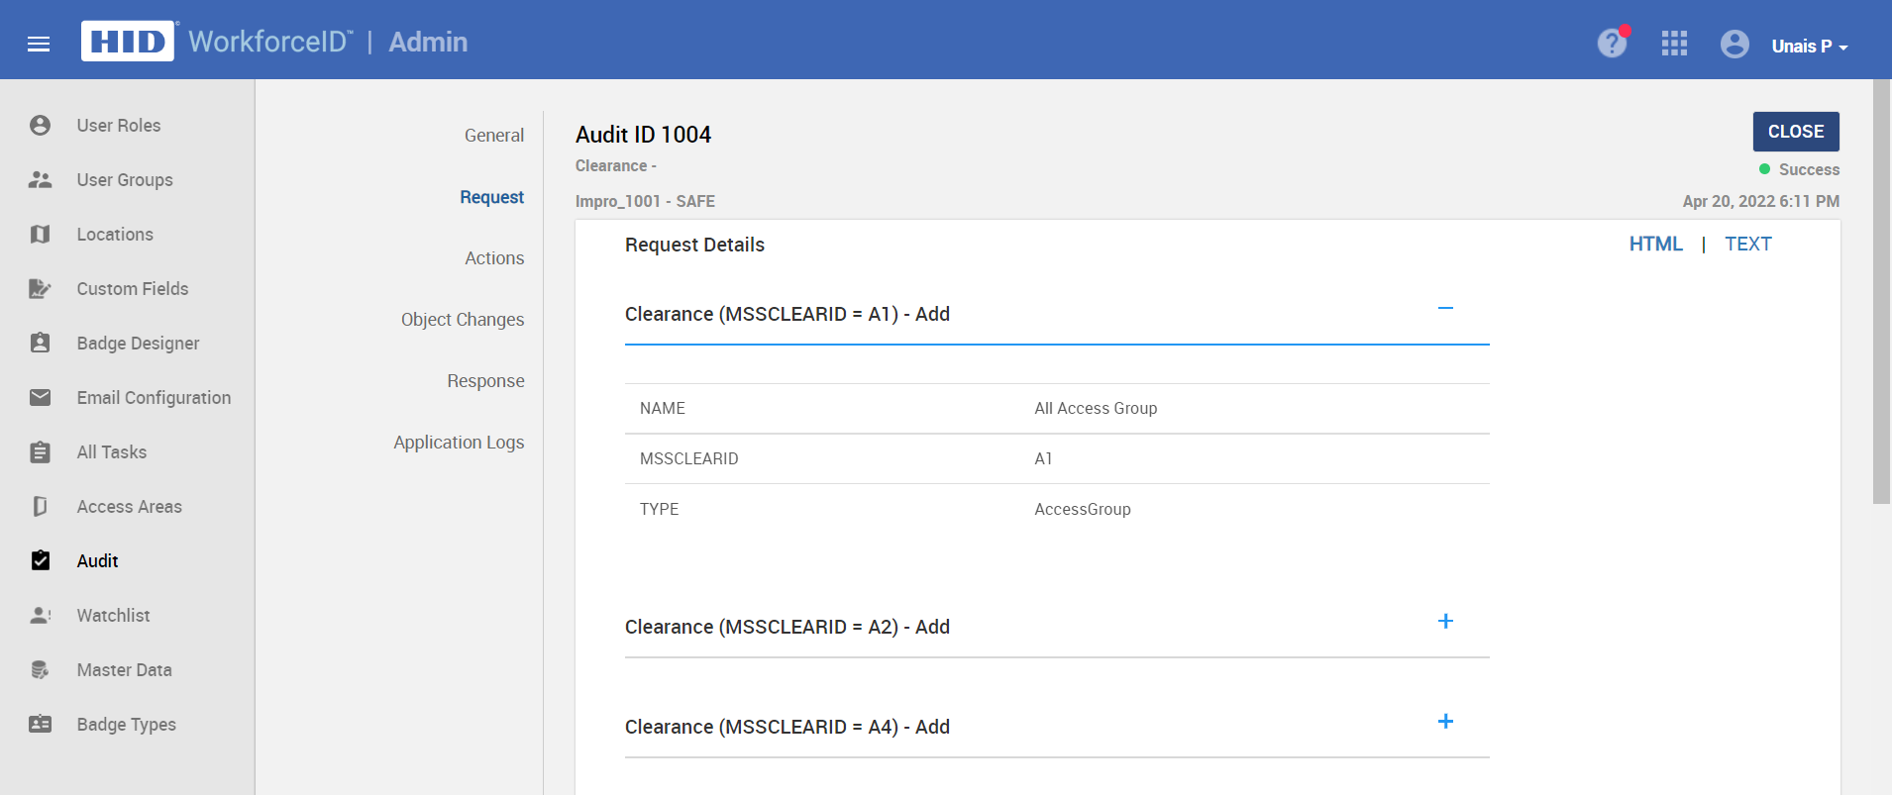
Task: Open Watchlist
Action: pos(113,616)
